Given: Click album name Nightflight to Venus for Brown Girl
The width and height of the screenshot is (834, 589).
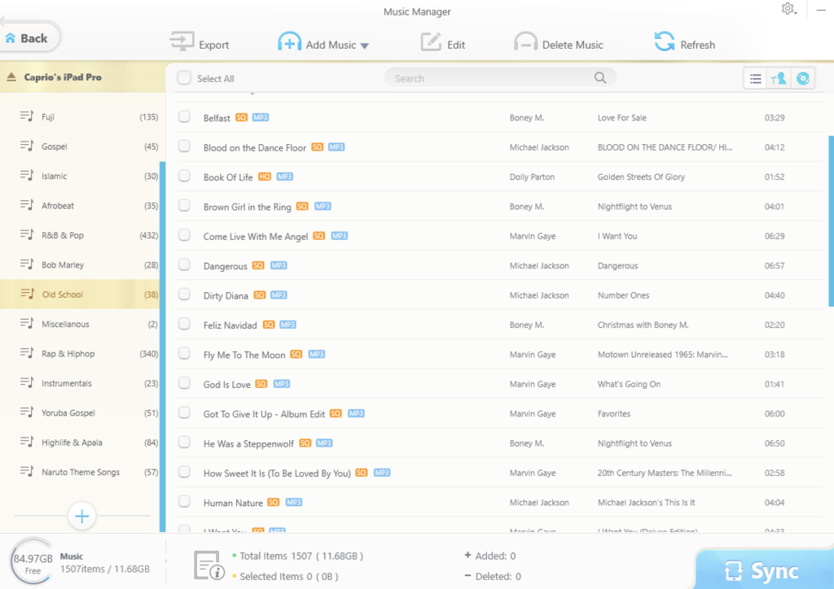Looking at the screenshot, I should 634,207.
